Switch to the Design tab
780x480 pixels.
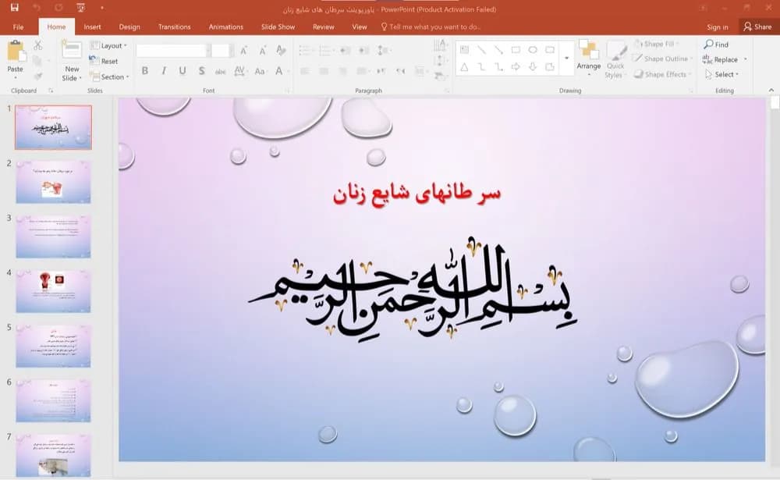[x=129, y=27]
